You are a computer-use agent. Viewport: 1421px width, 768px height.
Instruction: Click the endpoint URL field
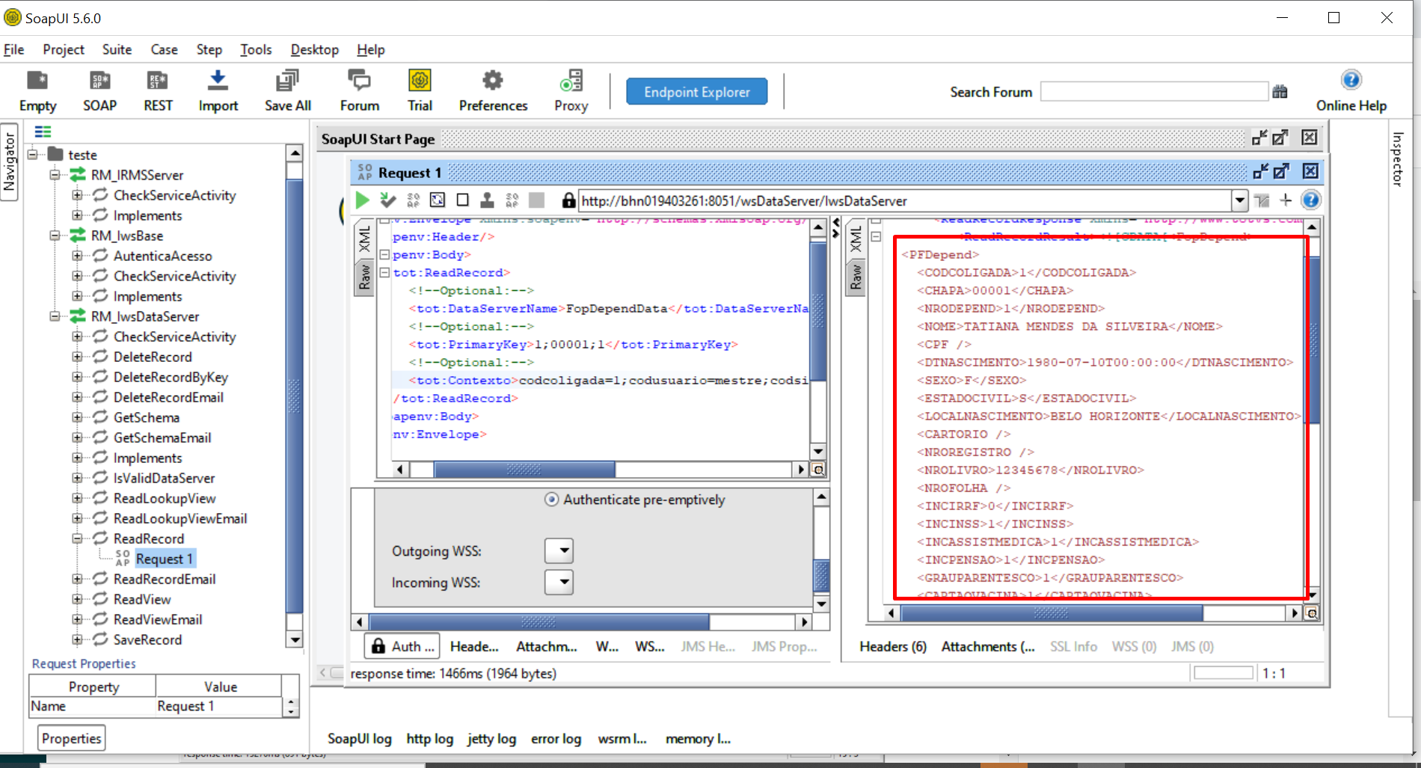tap(905, 200)
